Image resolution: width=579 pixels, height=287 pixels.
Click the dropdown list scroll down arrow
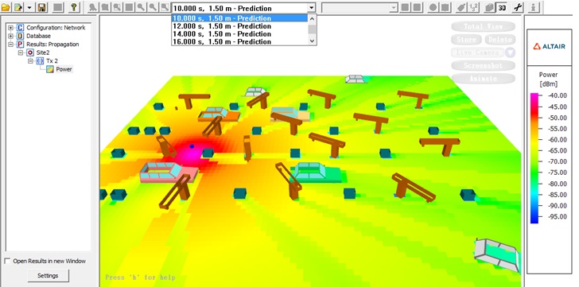coord(312,41)
